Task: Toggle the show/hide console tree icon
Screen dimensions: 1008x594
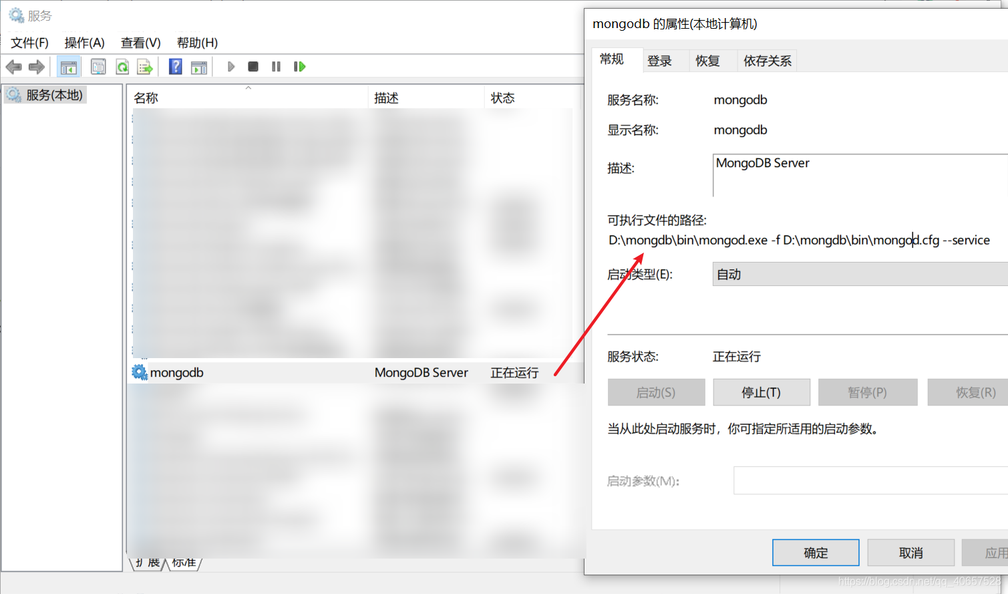Action: pos(69,67)
